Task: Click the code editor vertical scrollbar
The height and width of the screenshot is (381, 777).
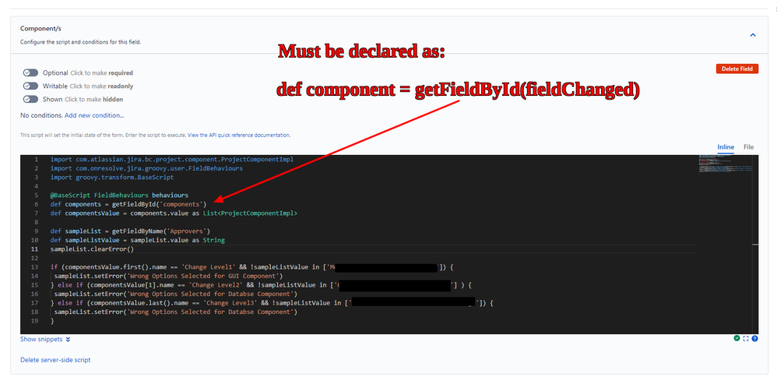Action: [x=755, y=244]
